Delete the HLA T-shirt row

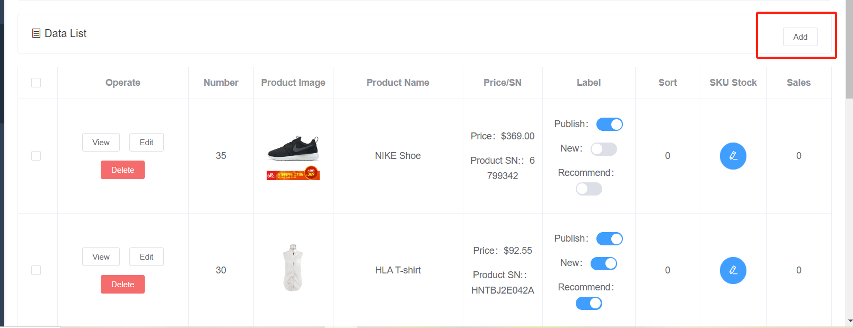point(122,285)
